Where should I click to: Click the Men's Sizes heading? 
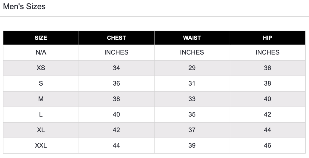(x=24, y=7)
